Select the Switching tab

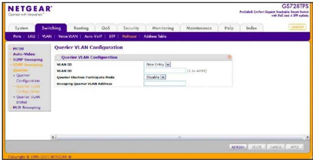click(x=51, y=28)
